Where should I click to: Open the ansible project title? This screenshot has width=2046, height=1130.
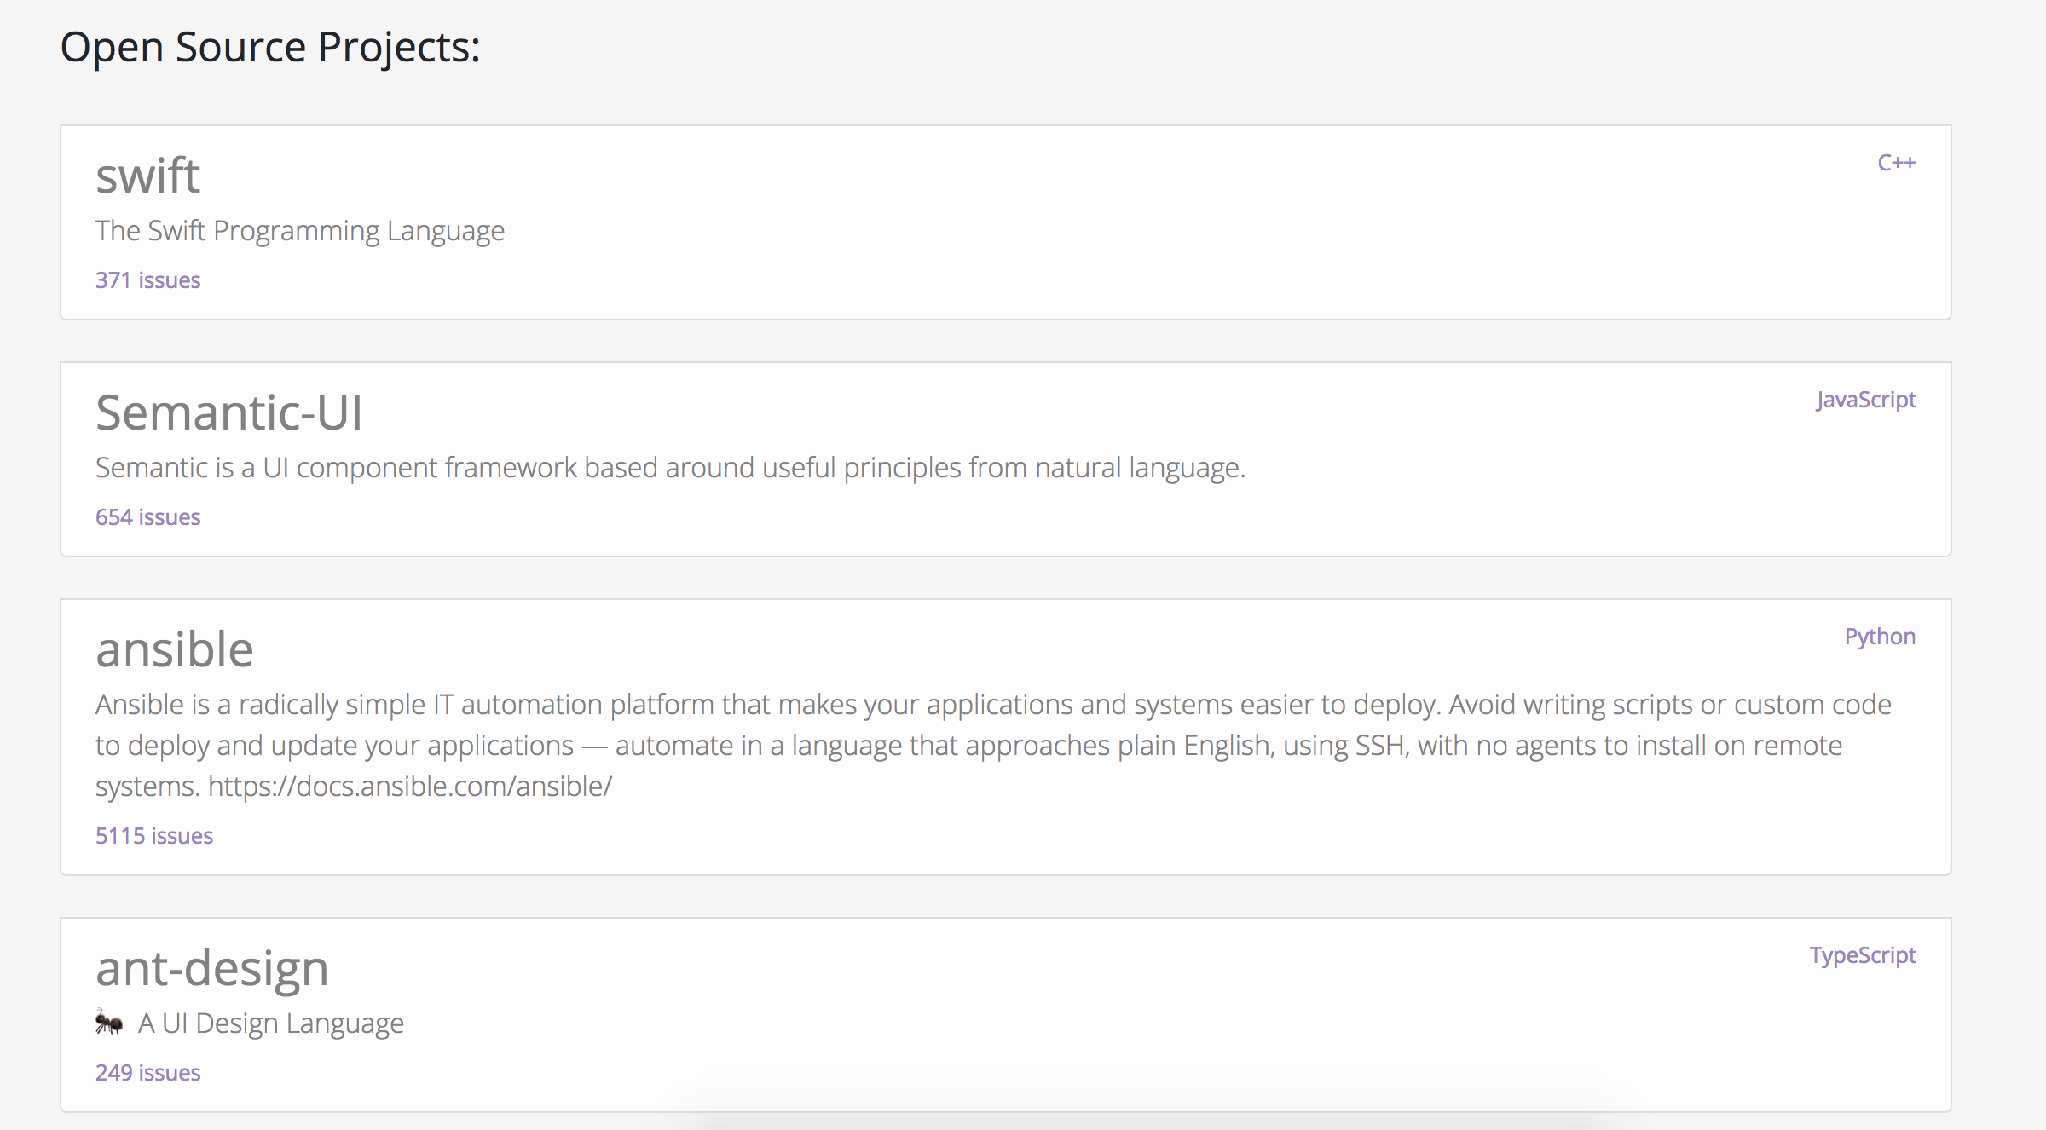[174, 650]
